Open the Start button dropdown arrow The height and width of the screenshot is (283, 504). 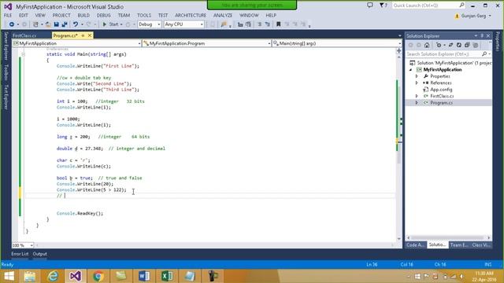[x=121, y=24]
